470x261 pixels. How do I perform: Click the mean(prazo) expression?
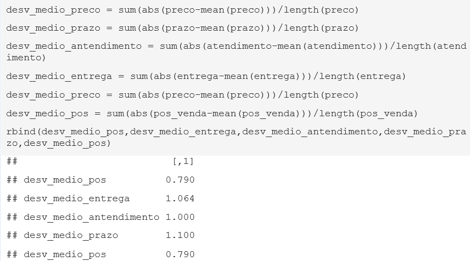pos(233,28)
